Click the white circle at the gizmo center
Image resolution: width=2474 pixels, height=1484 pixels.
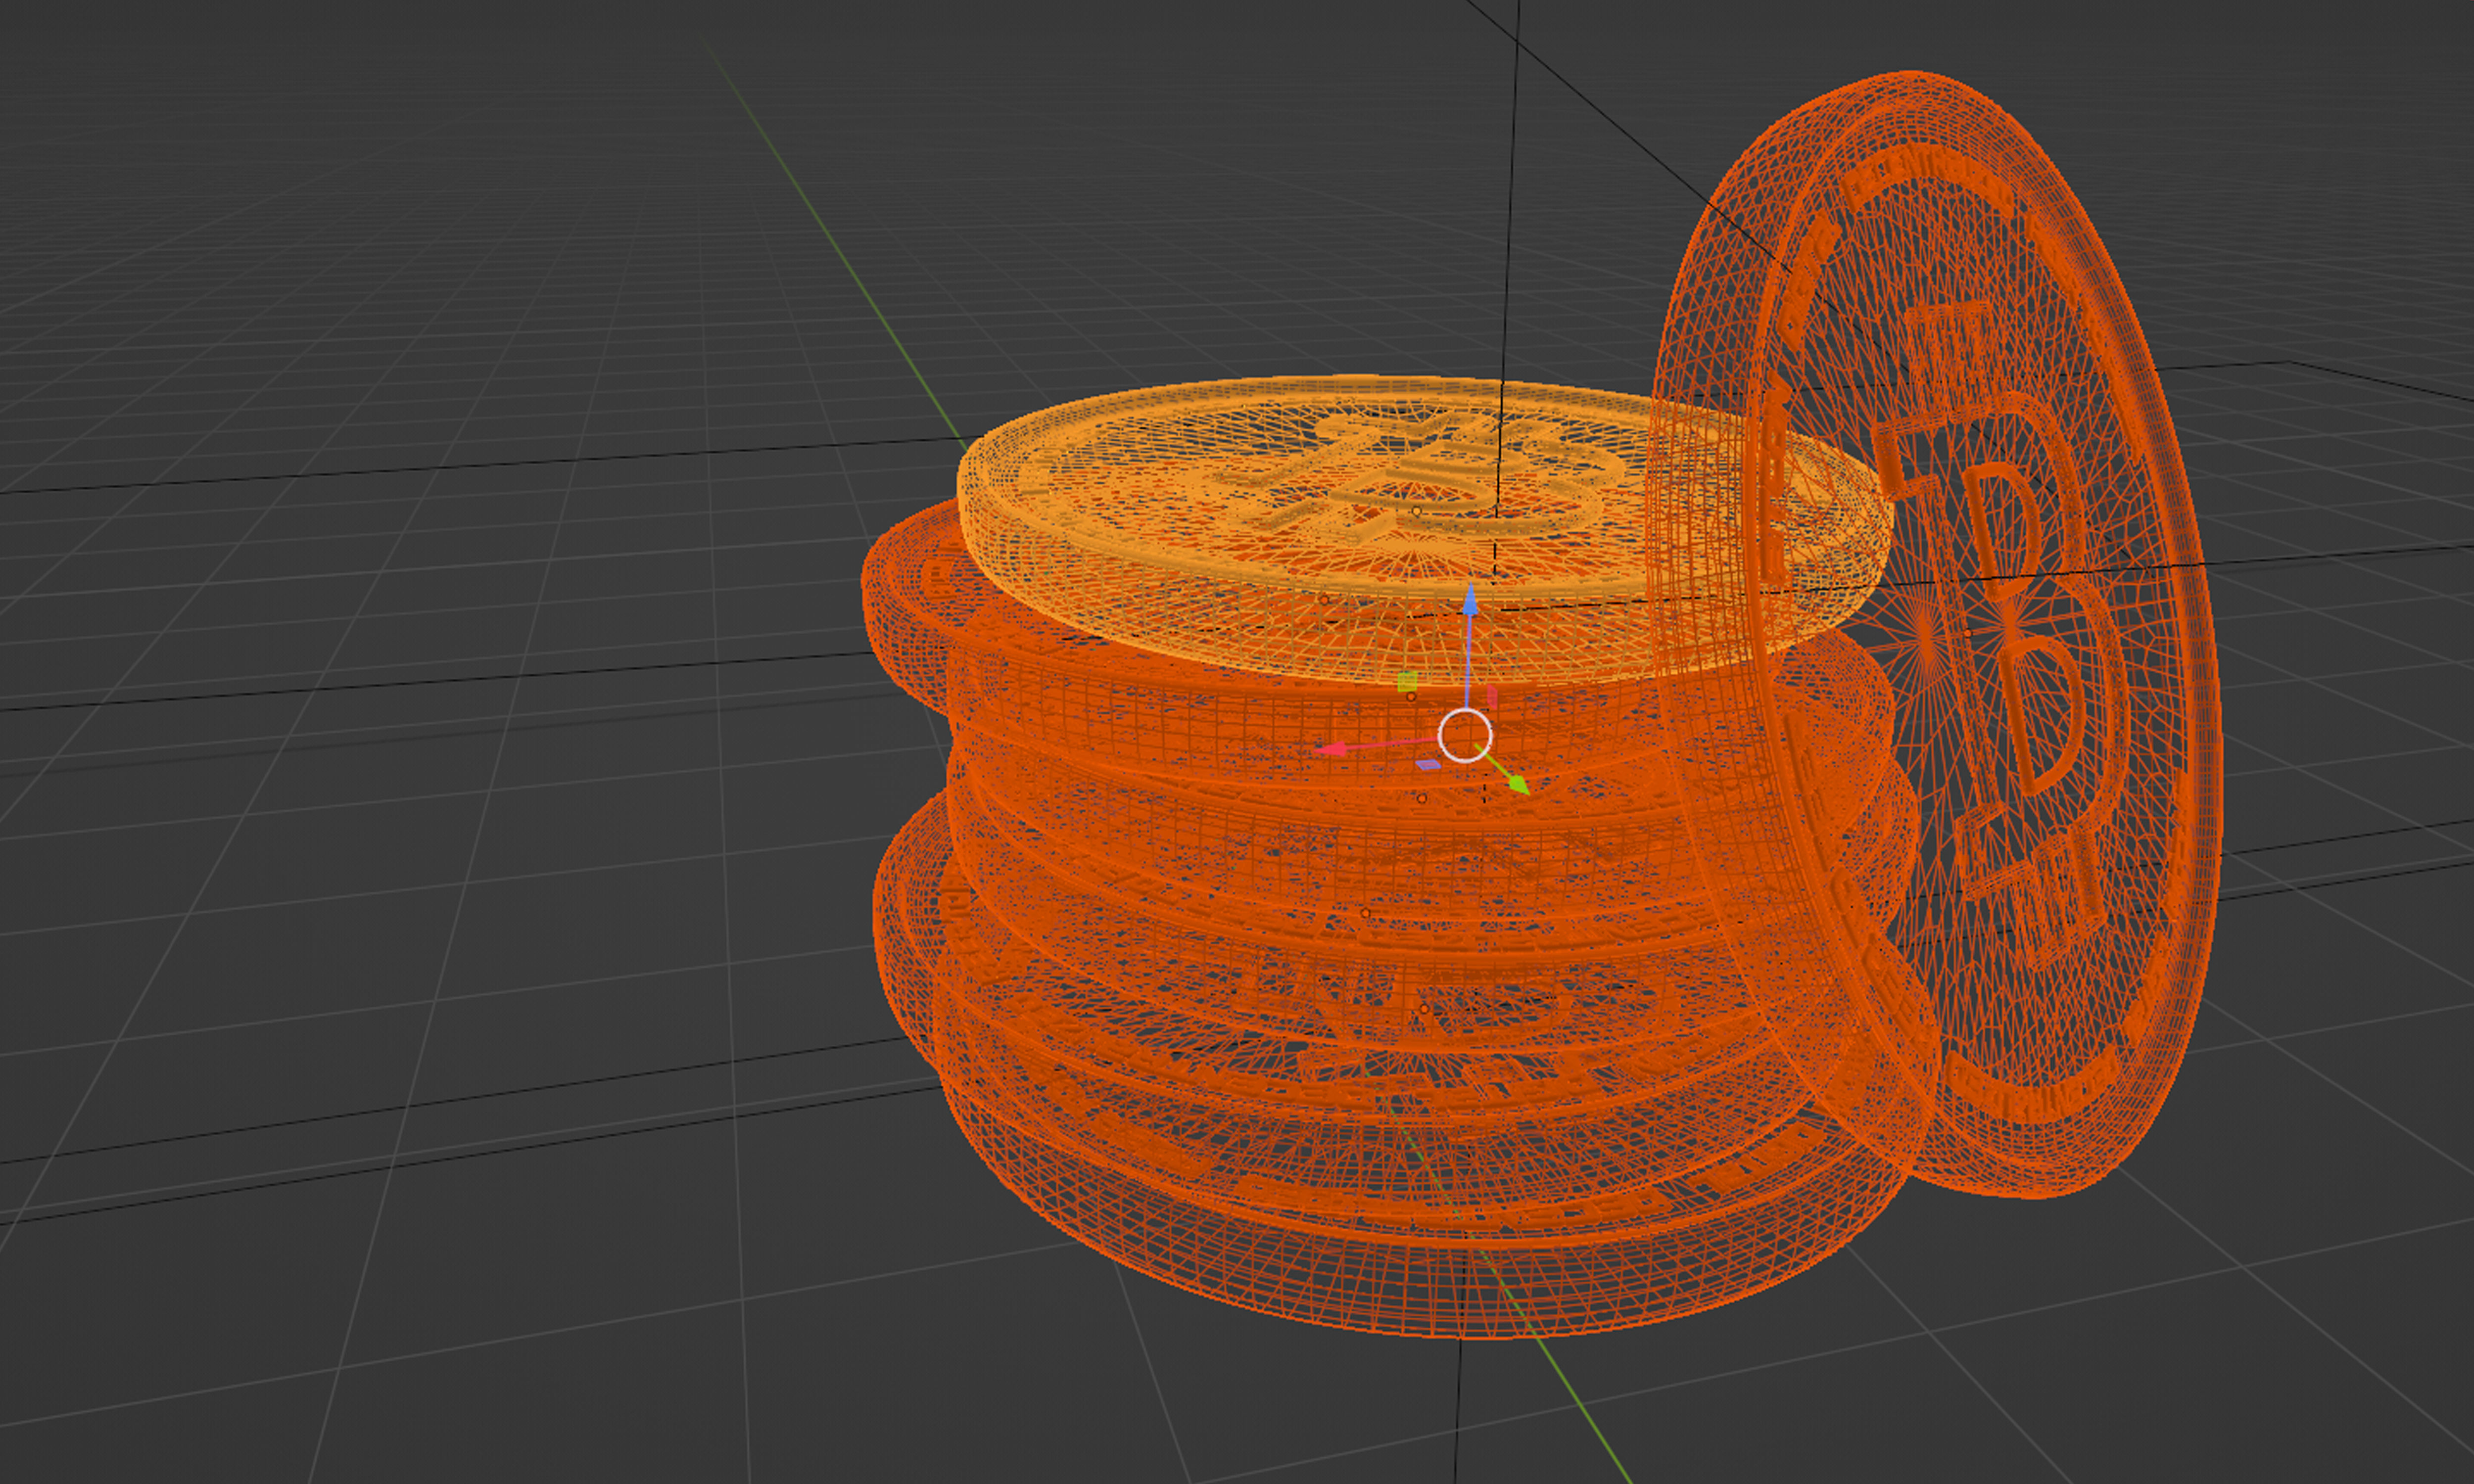tap(1465, 736)
